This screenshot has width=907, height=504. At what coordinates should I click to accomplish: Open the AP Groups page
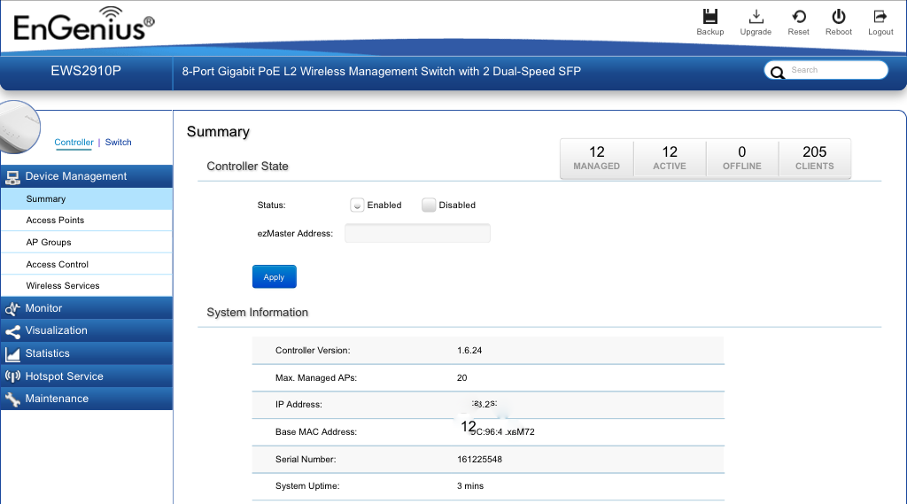click(87, 243)
